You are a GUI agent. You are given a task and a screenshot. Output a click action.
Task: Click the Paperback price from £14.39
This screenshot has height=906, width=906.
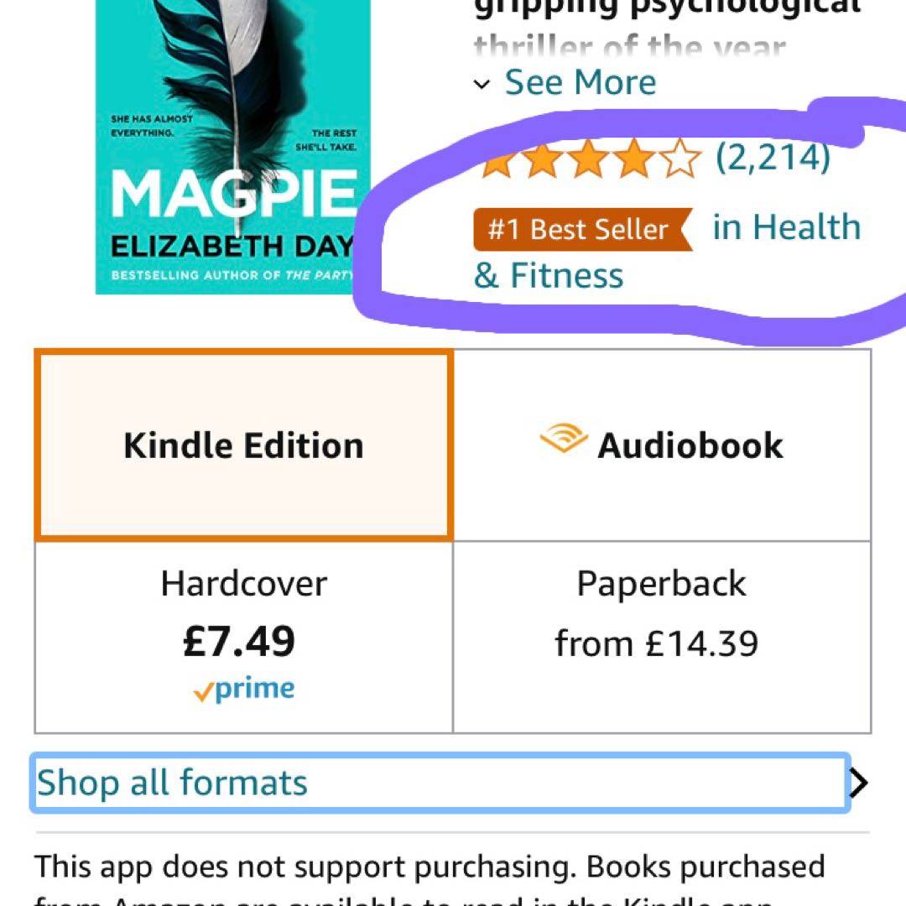coord(656,643)
